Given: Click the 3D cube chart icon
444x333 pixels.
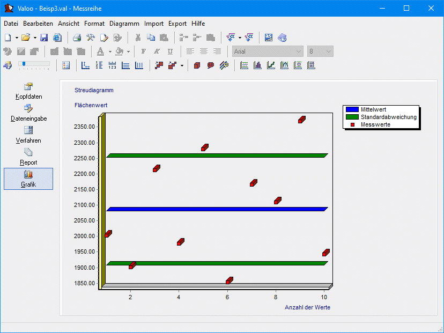Looking at the screenshot, I should (x=197, y=65).
